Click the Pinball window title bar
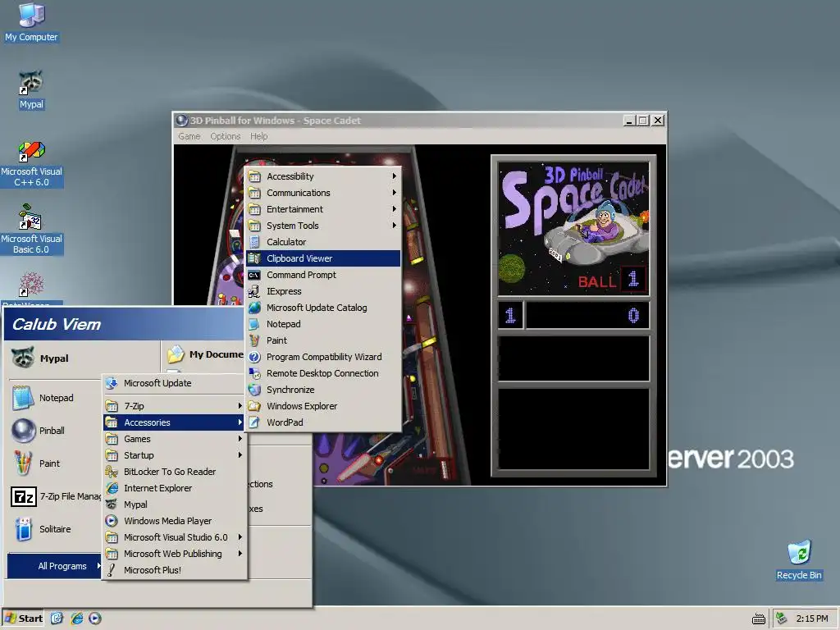The width and height of the screenshot is (840, 630). [x=399, y=121]
